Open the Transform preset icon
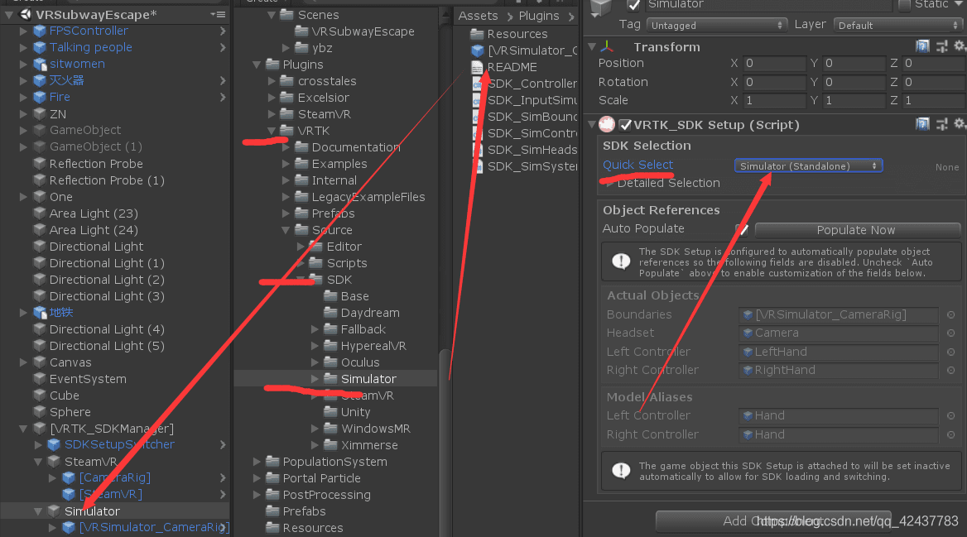The width and height of the screenshot is (967, 537). (941, 46)
